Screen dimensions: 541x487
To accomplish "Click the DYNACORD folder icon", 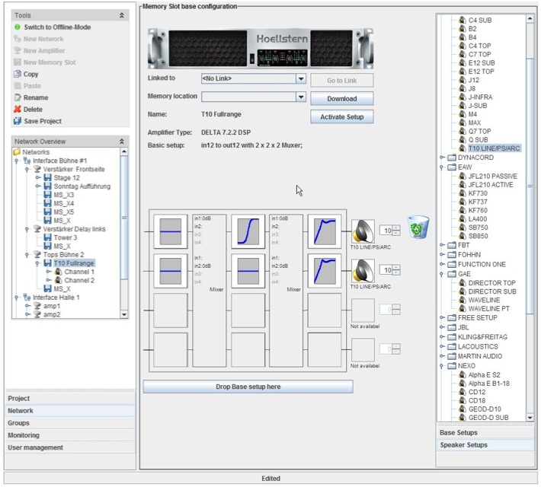I will pos(452,158).
